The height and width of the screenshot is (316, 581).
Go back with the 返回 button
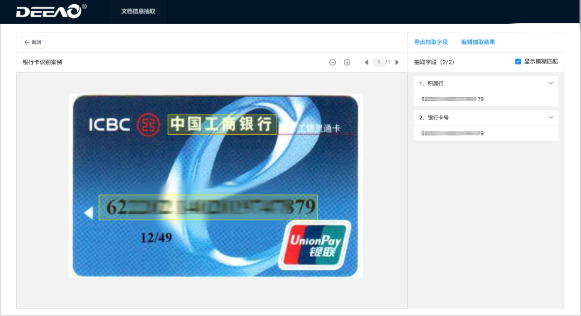pyautogui.click(x=33, y=42)
